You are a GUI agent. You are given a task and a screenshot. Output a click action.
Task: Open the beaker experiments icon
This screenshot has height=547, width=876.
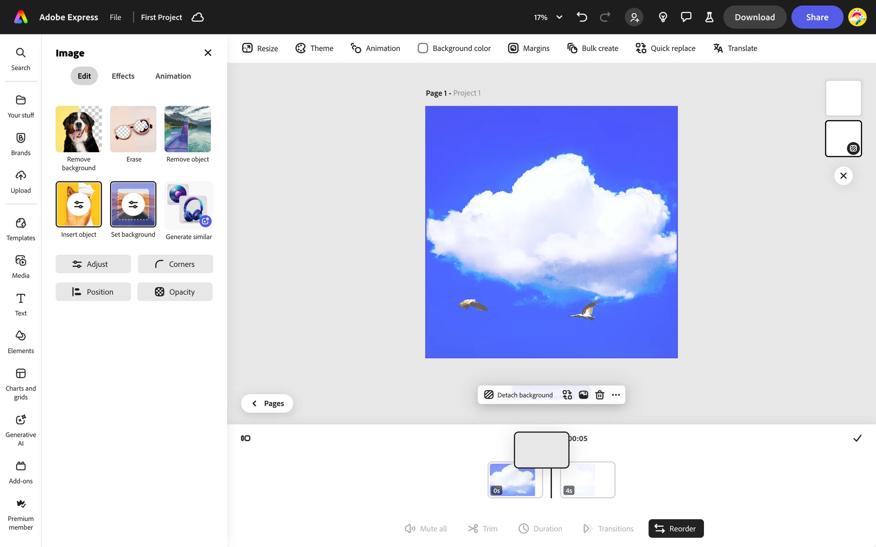coord(709,17)
